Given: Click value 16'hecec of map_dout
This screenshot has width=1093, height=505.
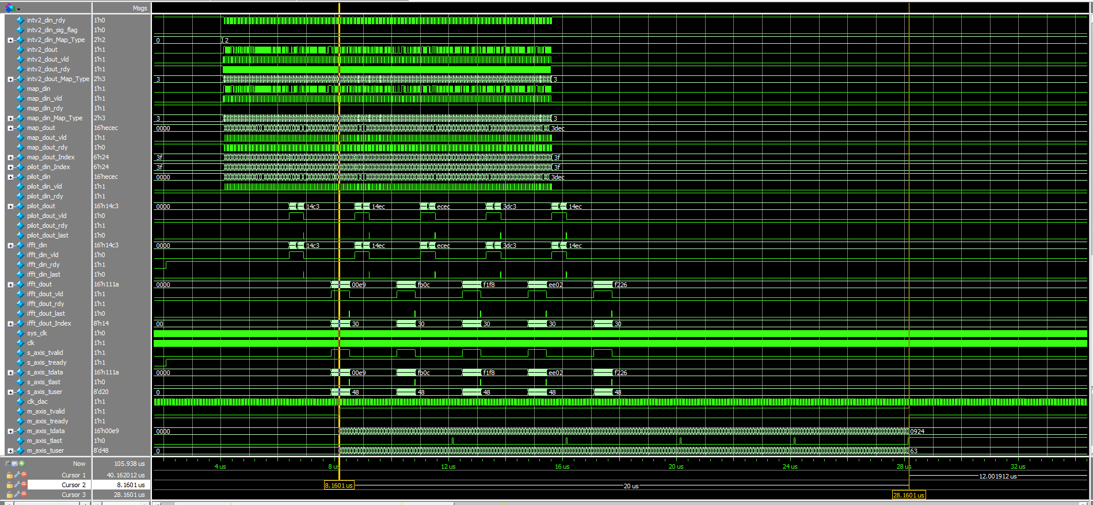Looking at the screenshot, I should click(x=106, y=128).
